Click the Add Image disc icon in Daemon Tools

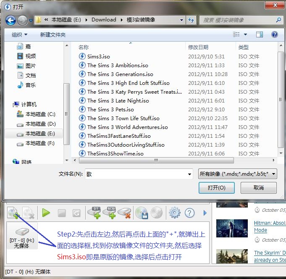tap(14, 213)
